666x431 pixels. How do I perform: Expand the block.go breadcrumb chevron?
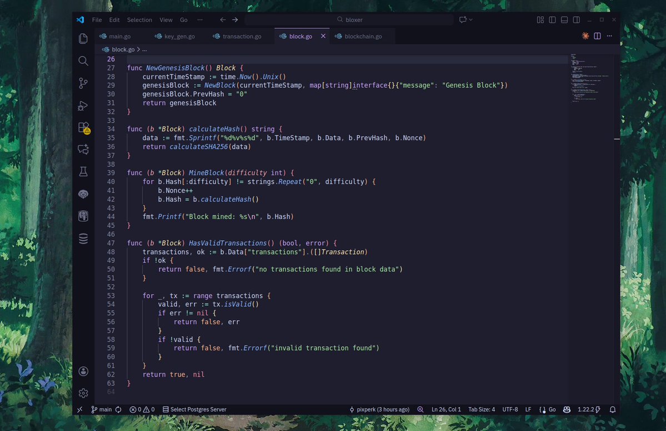tap(138, 49)
